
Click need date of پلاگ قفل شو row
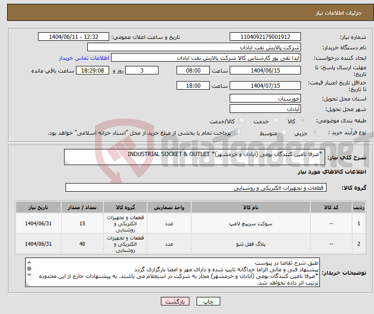tap(38, 244)
